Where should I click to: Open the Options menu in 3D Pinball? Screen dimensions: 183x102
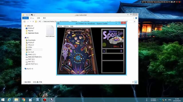(66, 26)
